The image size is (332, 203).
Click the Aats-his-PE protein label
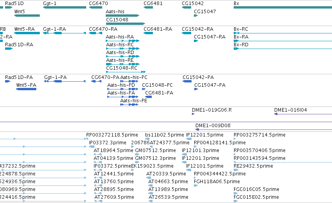134,101
